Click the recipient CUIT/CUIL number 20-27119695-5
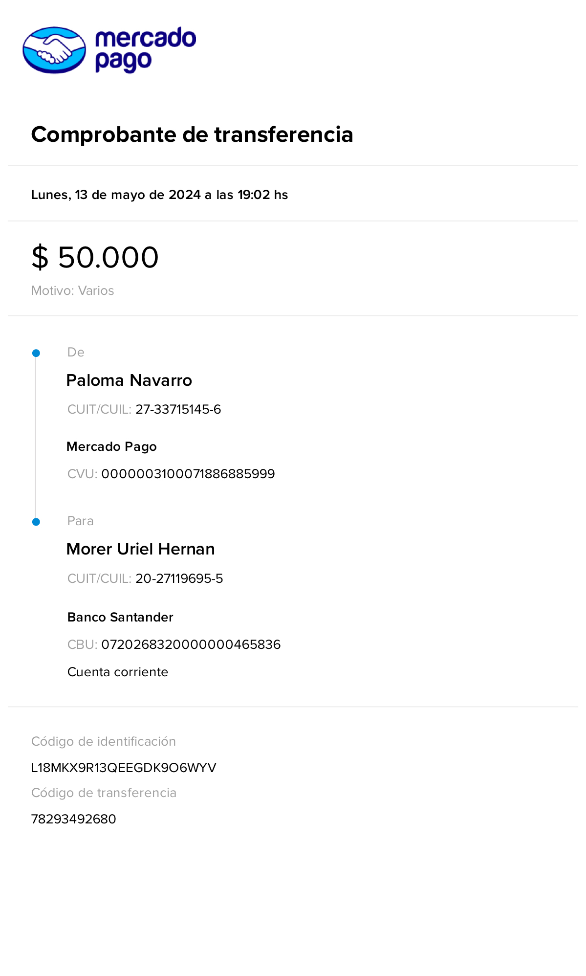This screenshot has width=586, height=976. (x=179, y=578)
